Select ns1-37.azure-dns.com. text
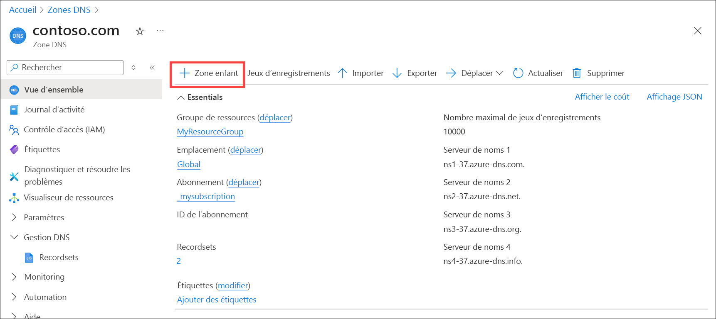The width and height of the screenshot is (716, 319). (484, 164)
